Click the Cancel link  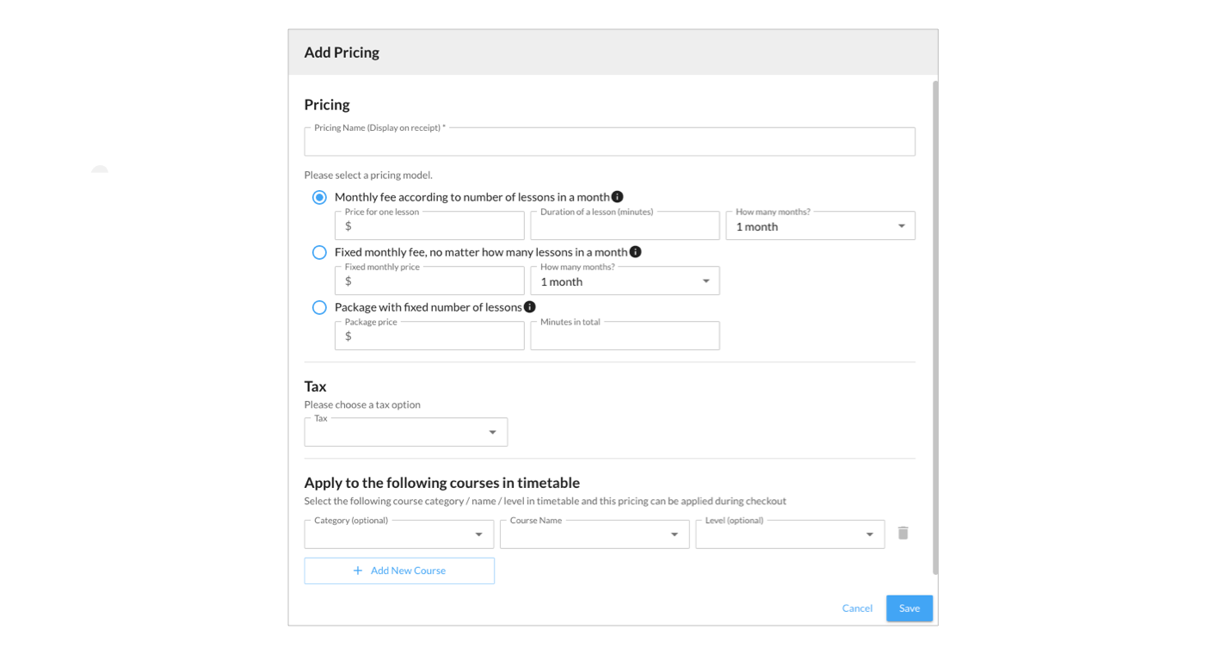coord(857,608)
